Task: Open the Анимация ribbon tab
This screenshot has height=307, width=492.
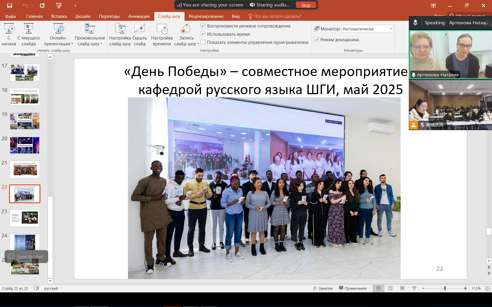Action: pos(139,16)
